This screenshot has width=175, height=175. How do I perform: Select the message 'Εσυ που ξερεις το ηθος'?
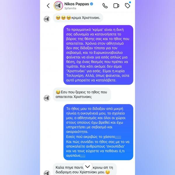(82, 94)
